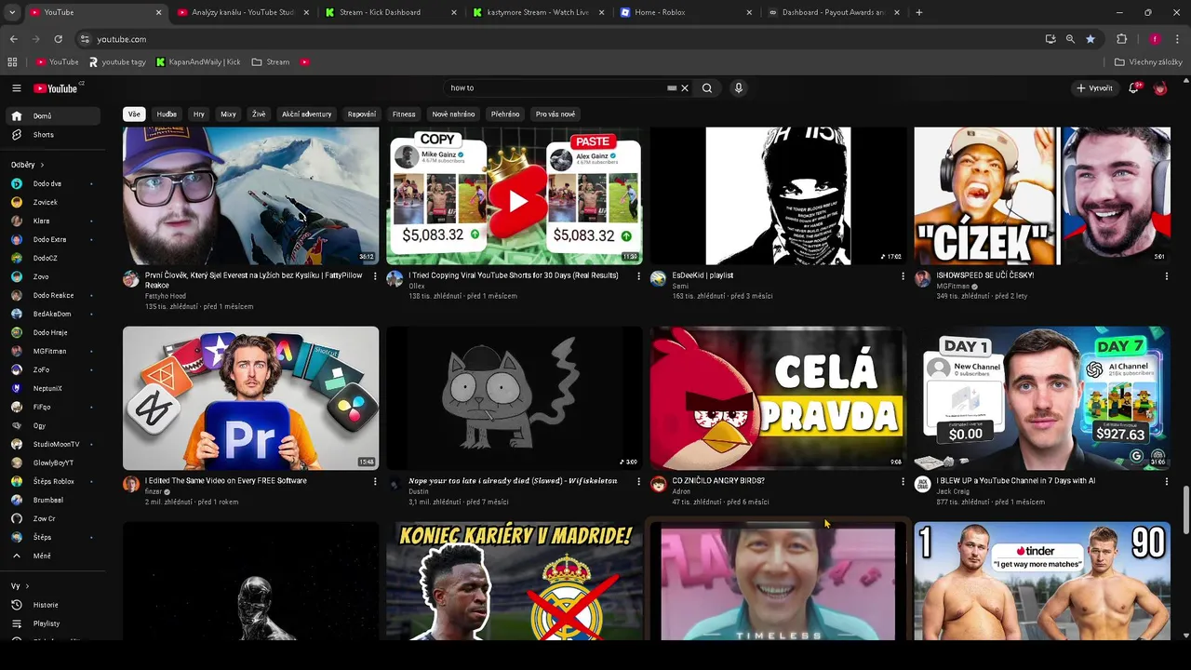Click the search magnifier button
1191x670 pixels.
coord(707,88)
